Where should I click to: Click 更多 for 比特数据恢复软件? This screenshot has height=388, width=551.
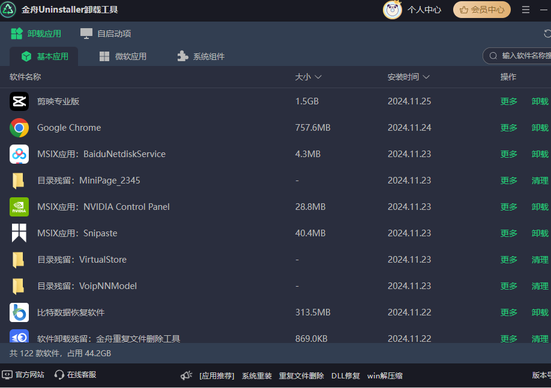pos(508,312)
